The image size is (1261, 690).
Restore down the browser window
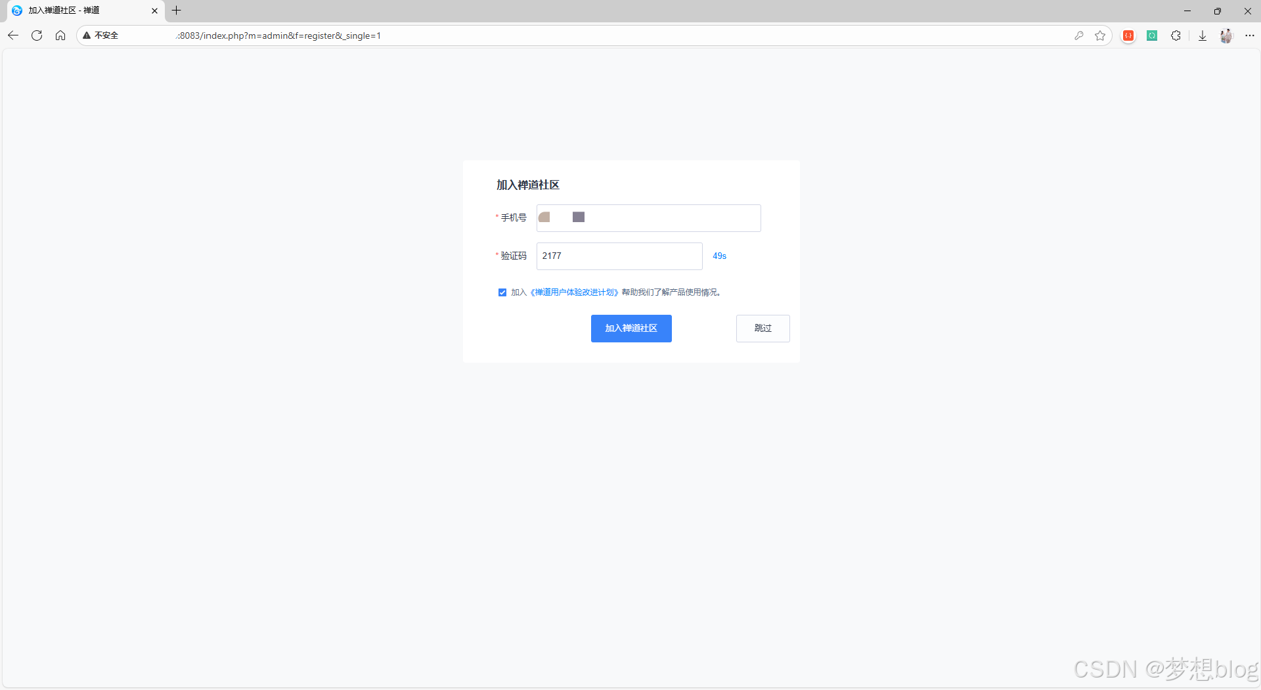[x=1218, y=11]
